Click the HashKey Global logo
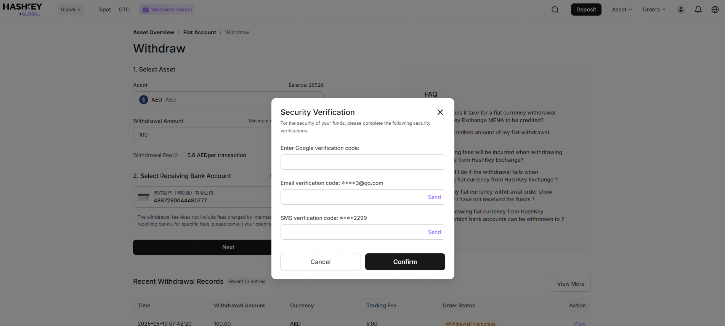This screenshot has width=725, height=326. coord(22,10)
